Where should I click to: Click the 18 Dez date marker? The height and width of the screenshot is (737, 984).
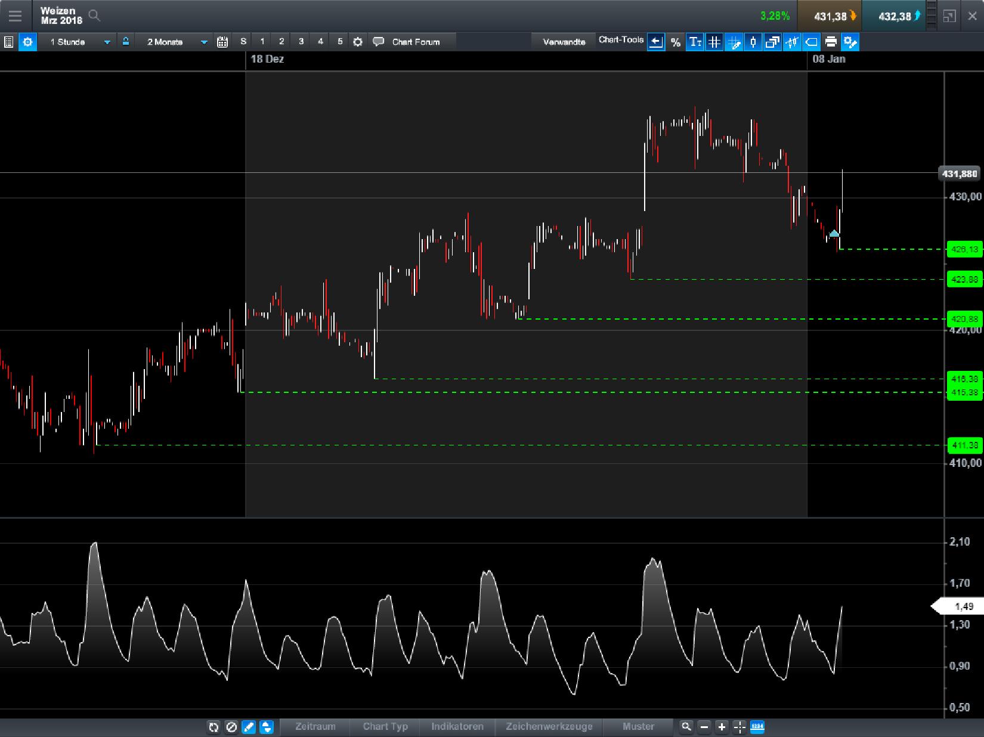tap(267, 59)
